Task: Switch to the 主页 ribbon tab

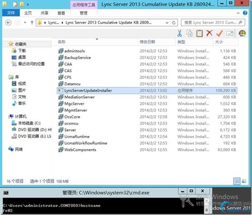Action: click(x=28, y=13)
